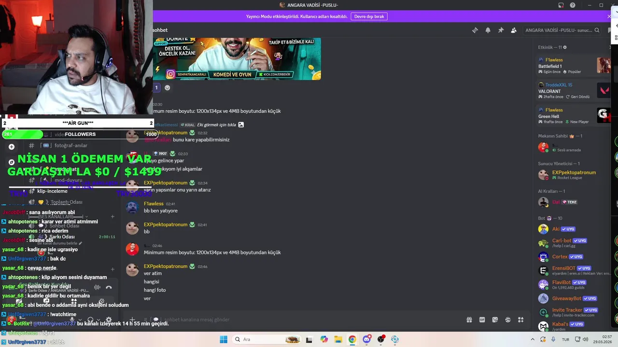
Task: Open the GIF picker in message bar
Action: [x=482, y=320]
